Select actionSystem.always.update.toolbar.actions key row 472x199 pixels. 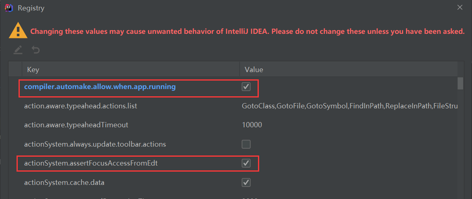(x=95, y=144)
